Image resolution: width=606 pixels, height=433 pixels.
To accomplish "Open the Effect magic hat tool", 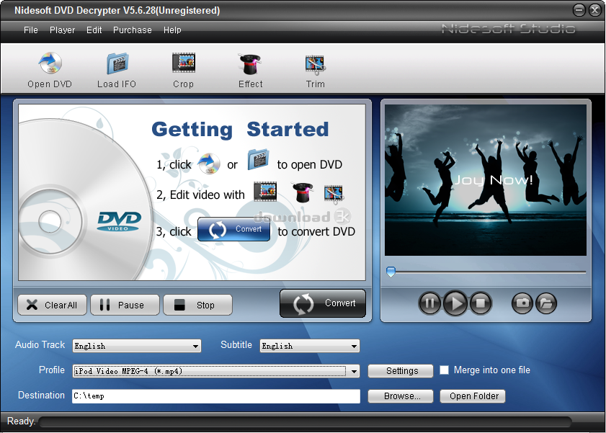I will coord(250,63).
